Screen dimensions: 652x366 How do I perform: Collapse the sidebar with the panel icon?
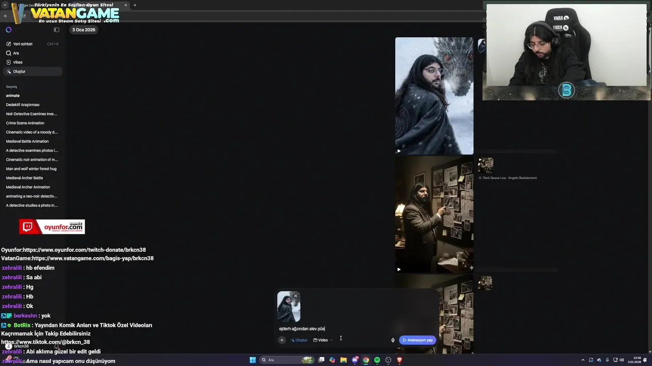pos(57,30)
